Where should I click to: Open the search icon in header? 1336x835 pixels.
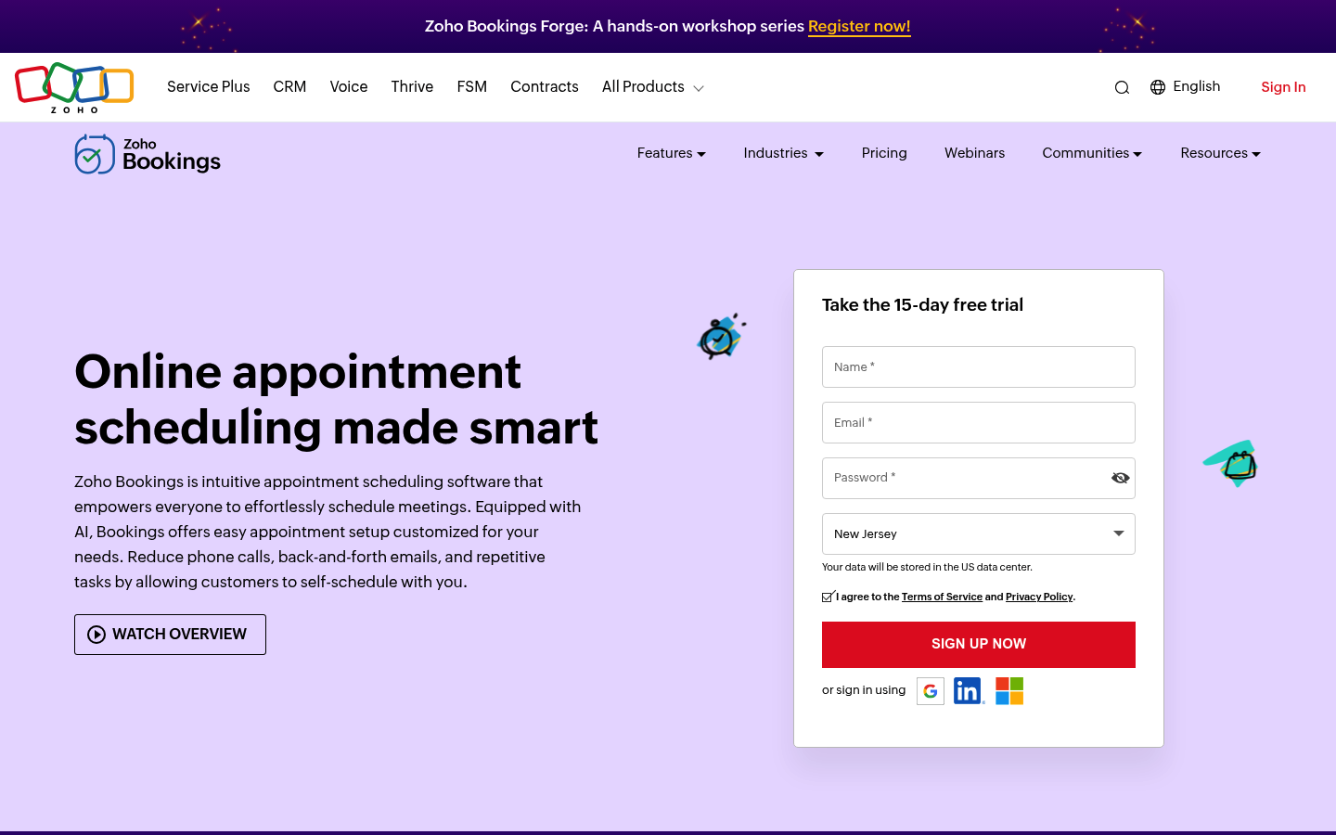(1122, 86)
